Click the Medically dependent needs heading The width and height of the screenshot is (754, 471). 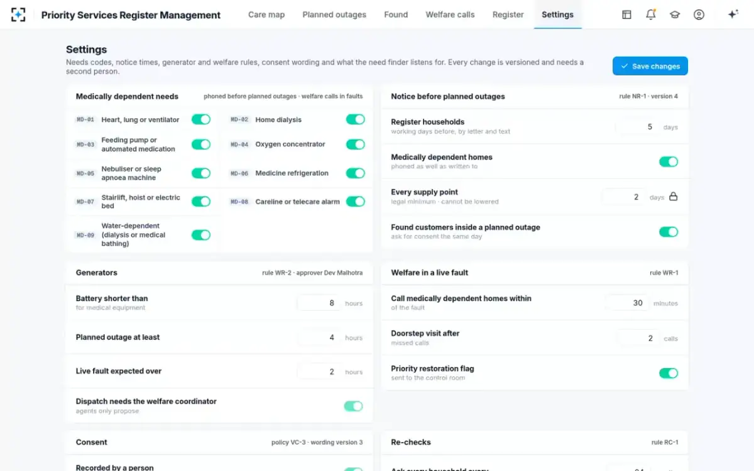[x=127, y=97]
